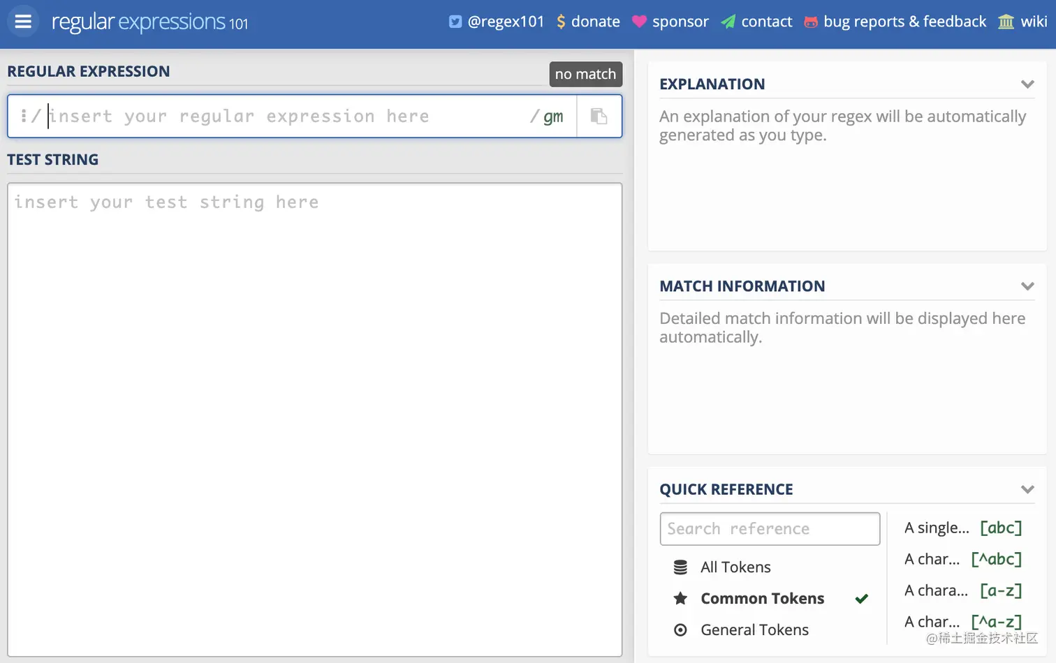
Task: Focus the test string text area
Action: [314, 419]
